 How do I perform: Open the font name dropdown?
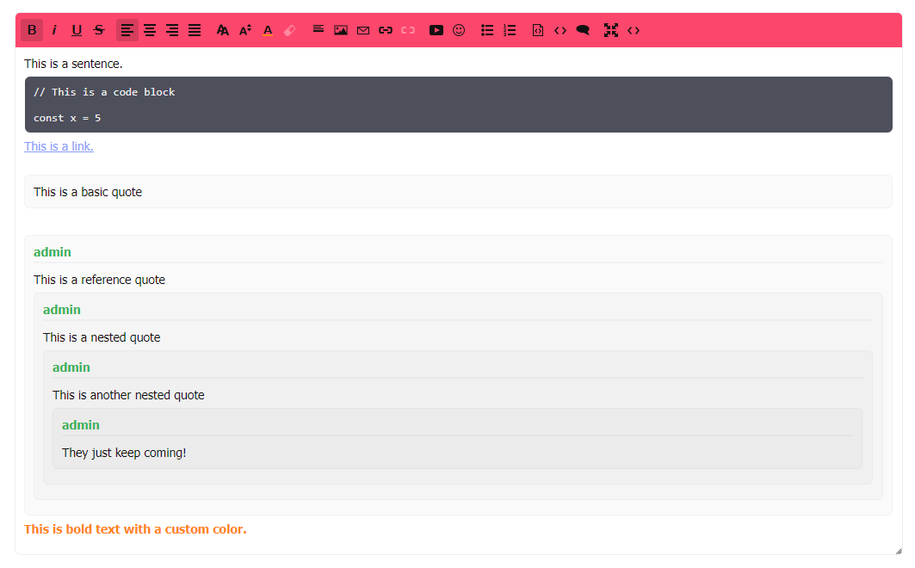point(223,30)
